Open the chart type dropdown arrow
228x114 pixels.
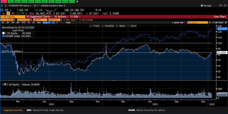click(x=62, y=23)
